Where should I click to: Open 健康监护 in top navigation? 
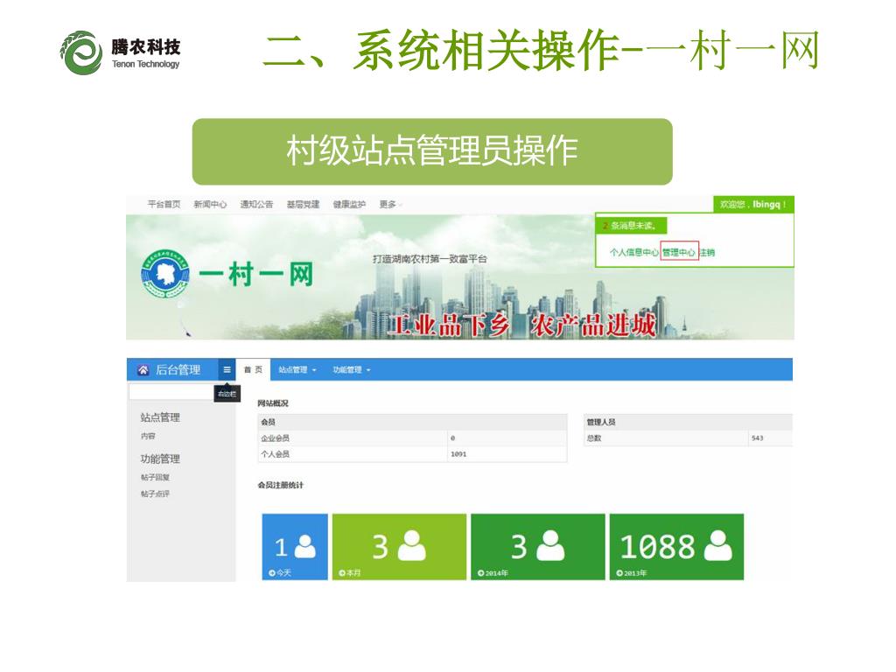(350, 205)
